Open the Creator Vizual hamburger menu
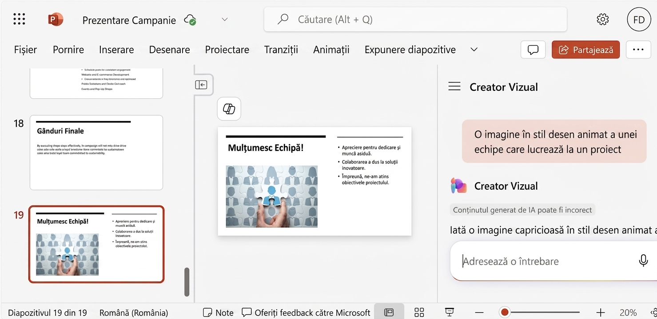The height and width of the screenshot is (319, 657). pyautogui.click(x=454, y=86)
